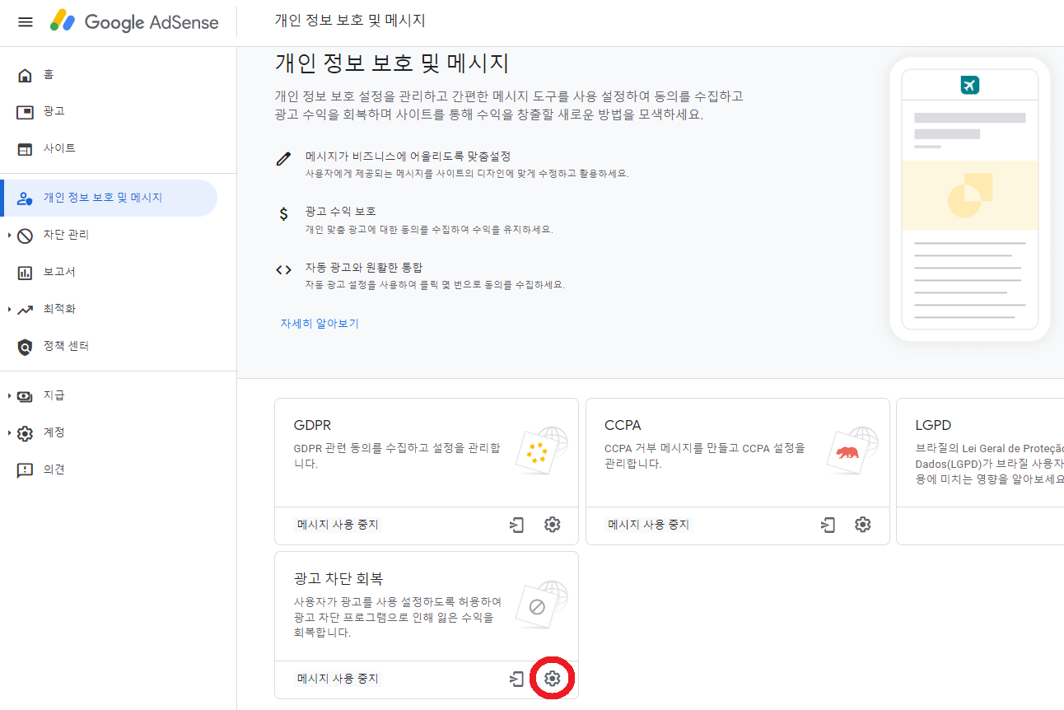Click 광고 차단 회복 card title

click(338, 579)
